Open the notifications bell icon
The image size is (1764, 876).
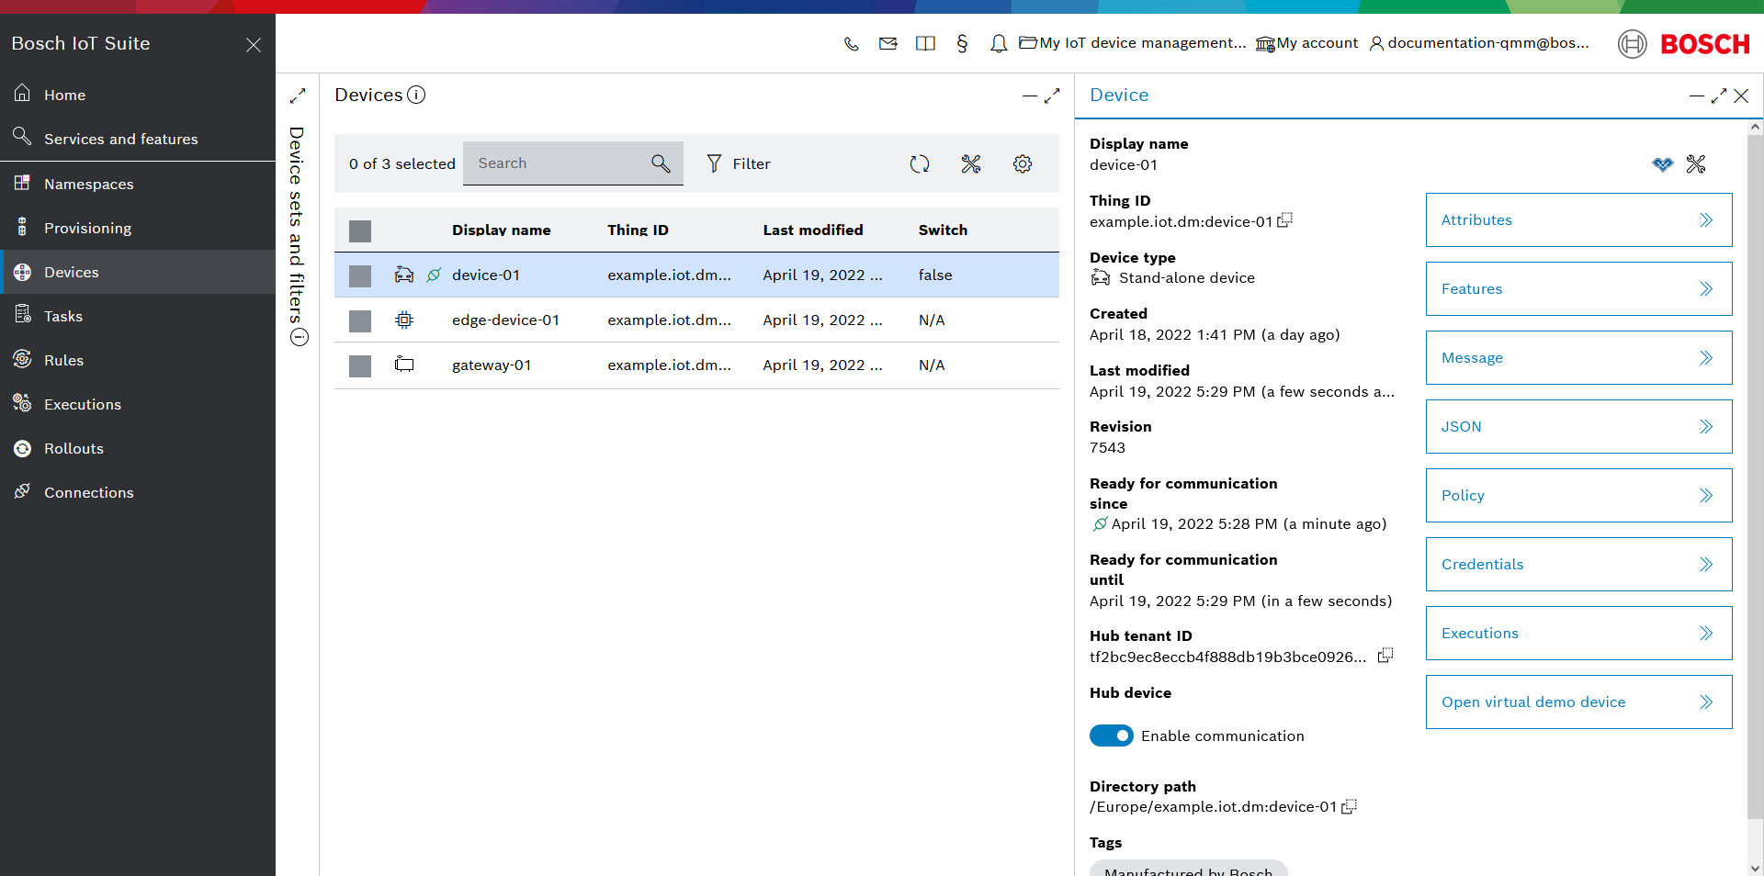click(999, 43)
